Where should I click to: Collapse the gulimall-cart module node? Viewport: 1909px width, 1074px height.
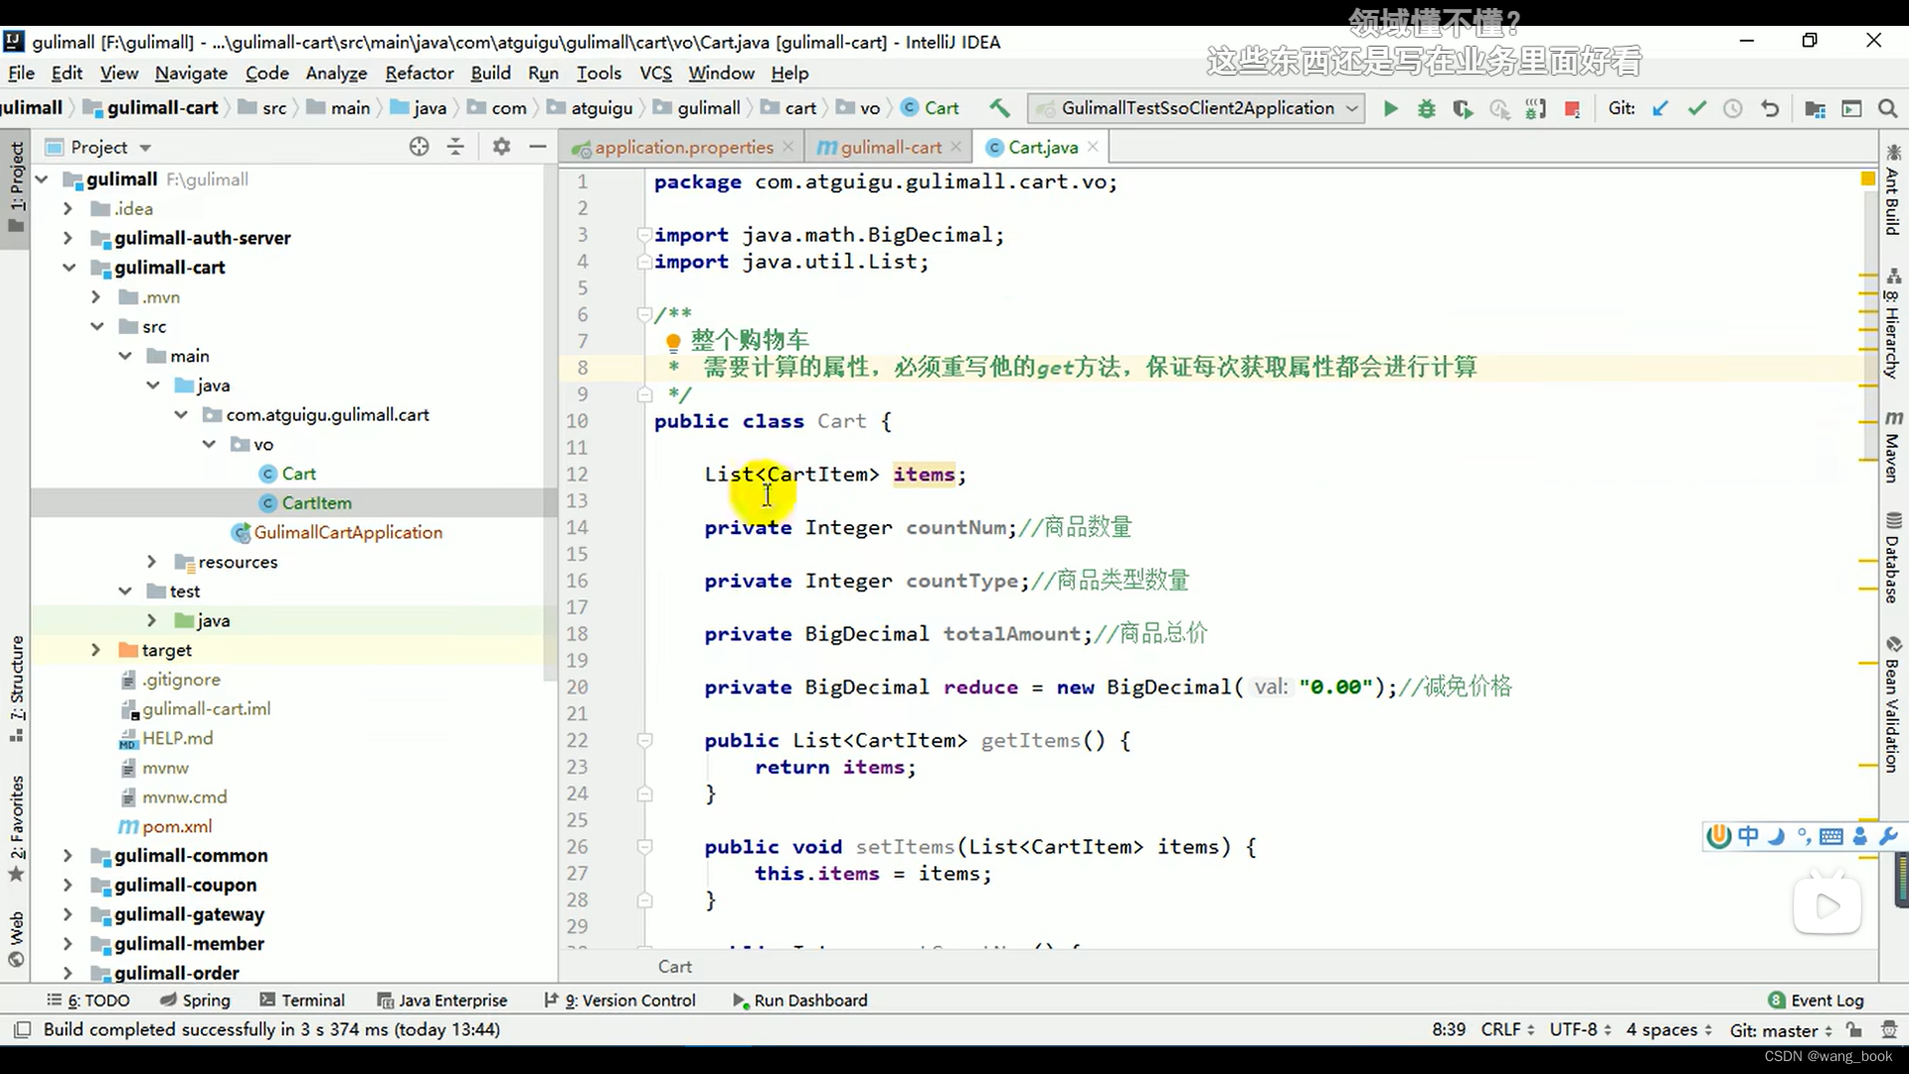69,268
